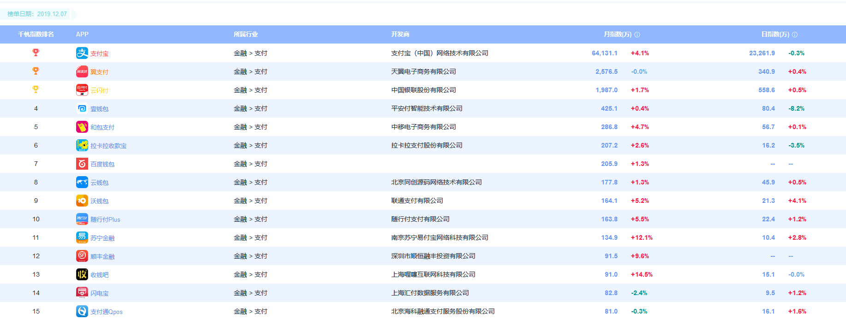This screenshot has width=846, height=320.
Task: Open the 收钱吧 app link
Action: 100,275
